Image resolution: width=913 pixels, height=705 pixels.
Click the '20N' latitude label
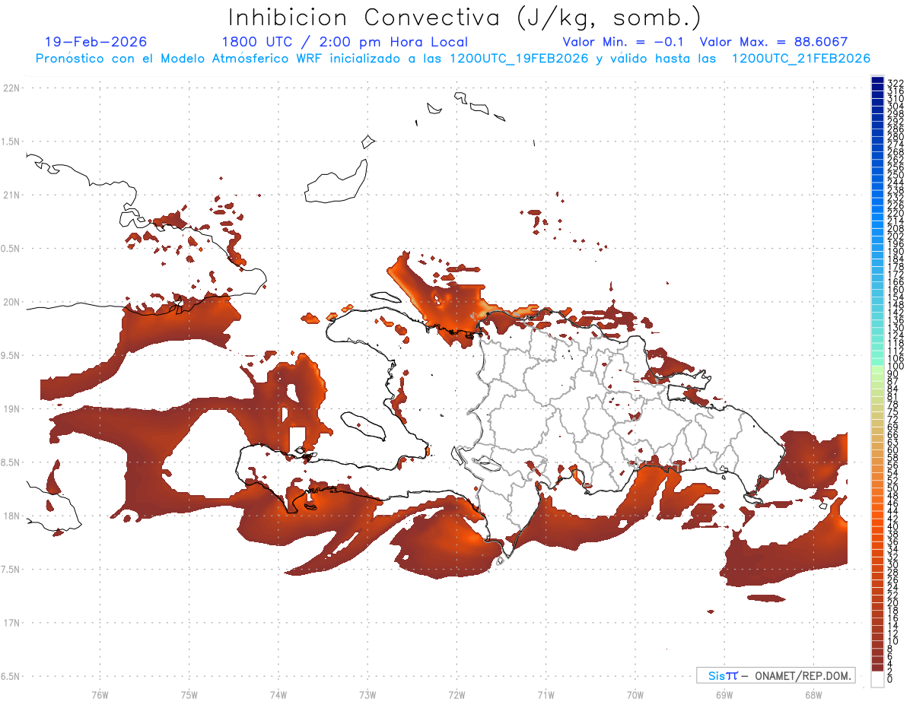(12, 302)
